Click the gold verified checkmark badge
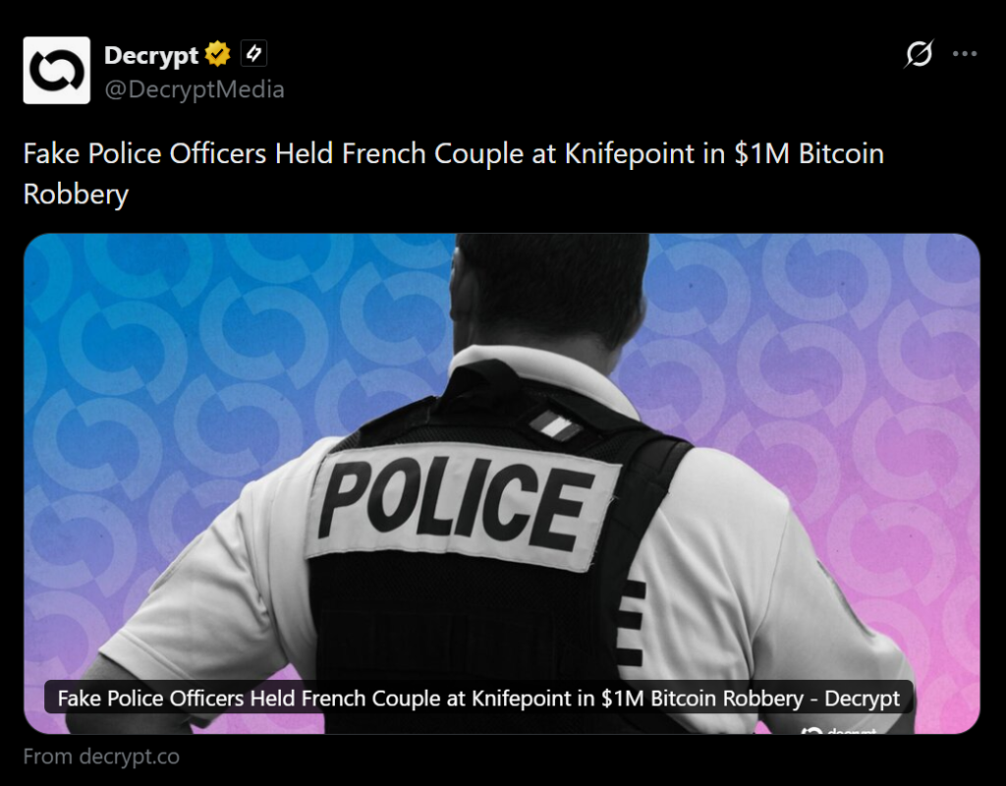Viewport: 1006px width, 786px height. point(217,54)
